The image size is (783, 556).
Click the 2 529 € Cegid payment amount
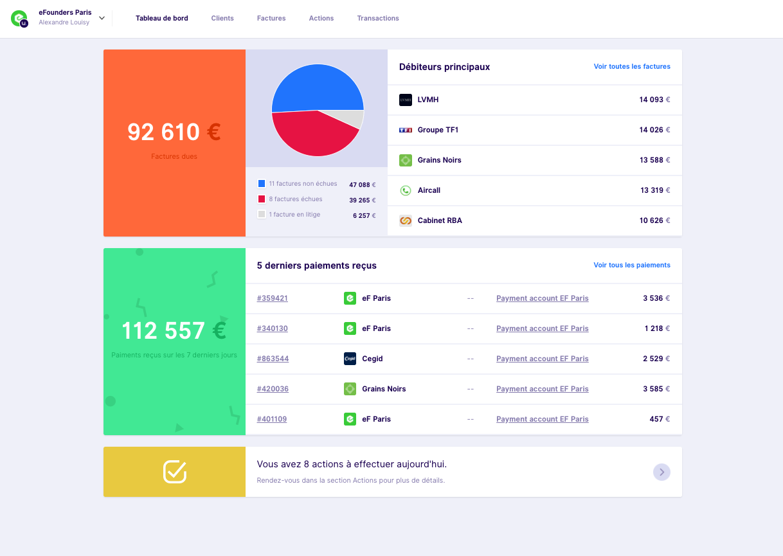click(x=656, y=359)
